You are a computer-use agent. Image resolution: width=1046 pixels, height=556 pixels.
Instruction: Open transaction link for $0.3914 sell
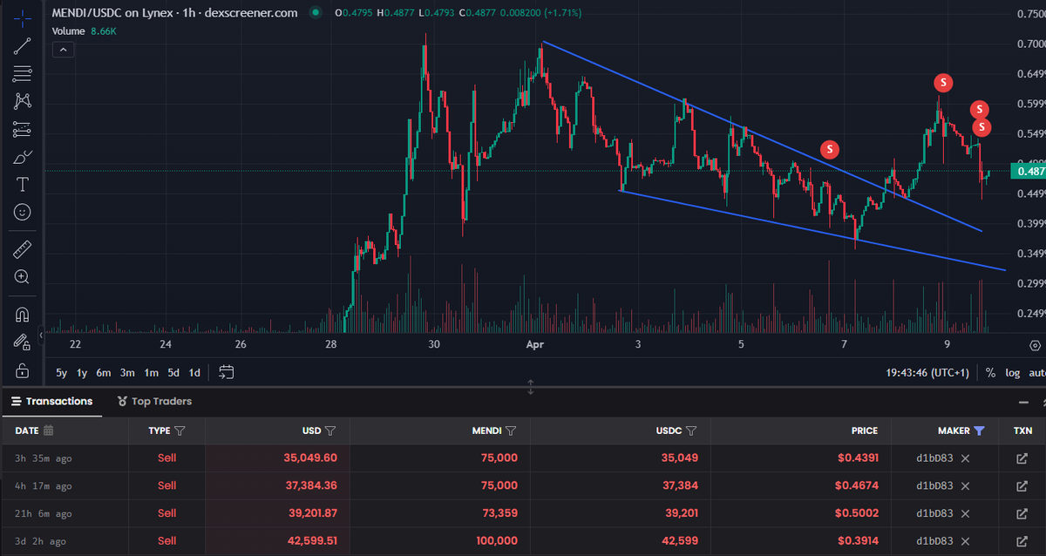1022,541
